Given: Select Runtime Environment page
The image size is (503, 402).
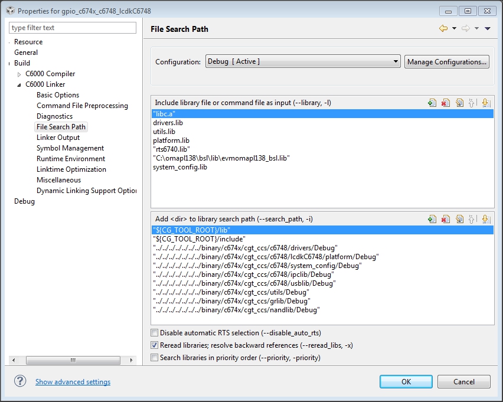Looking at the screenshot, I should [x=71, y=158].
